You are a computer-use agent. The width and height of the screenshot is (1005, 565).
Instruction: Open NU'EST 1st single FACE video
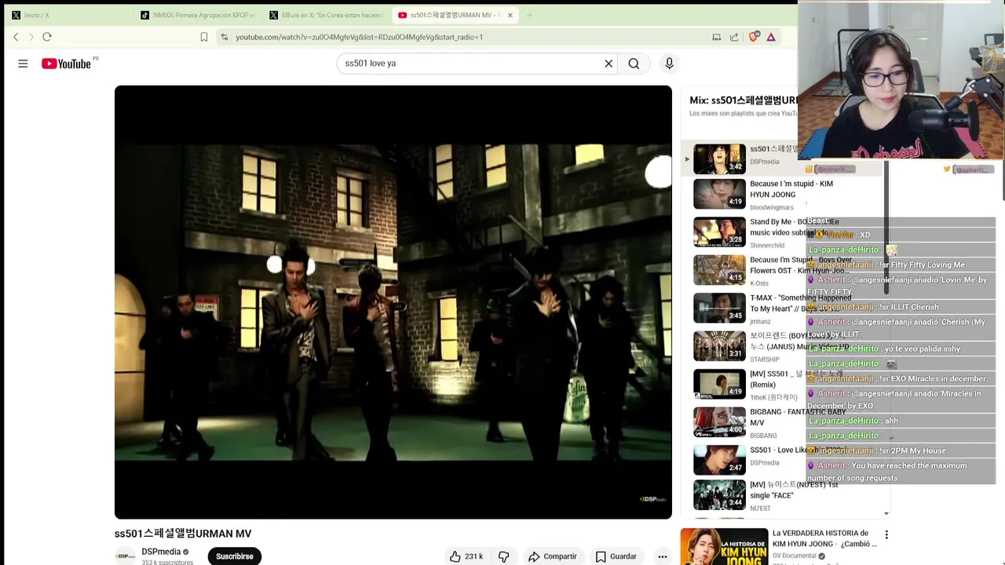coord(794,490)
